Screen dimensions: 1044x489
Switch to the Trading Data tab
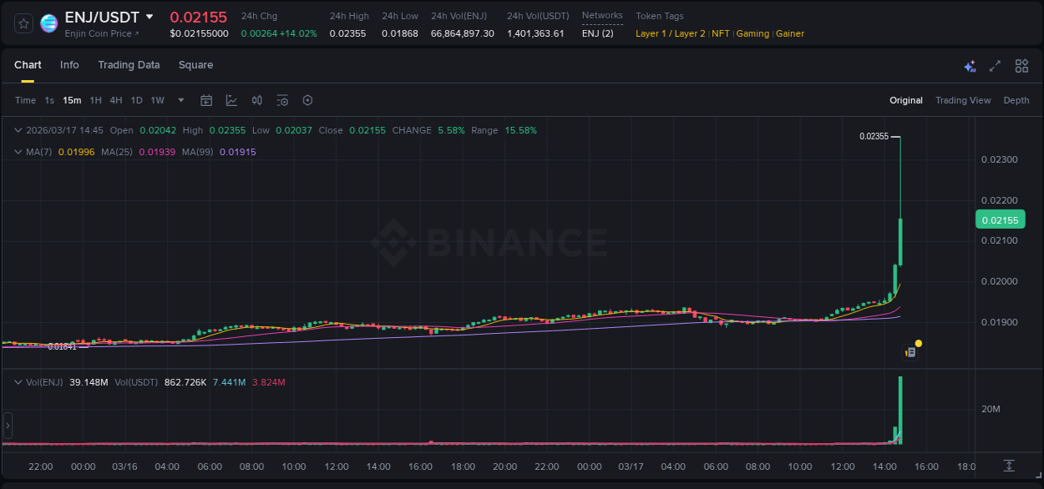point(129,64)
